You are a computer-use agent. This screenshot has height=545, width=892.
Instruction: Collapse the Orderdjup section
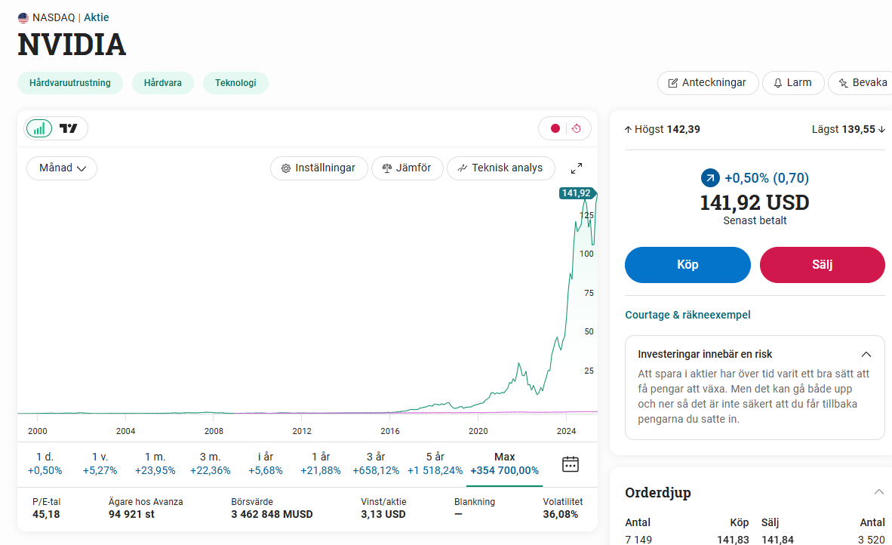tap(879, 492)
